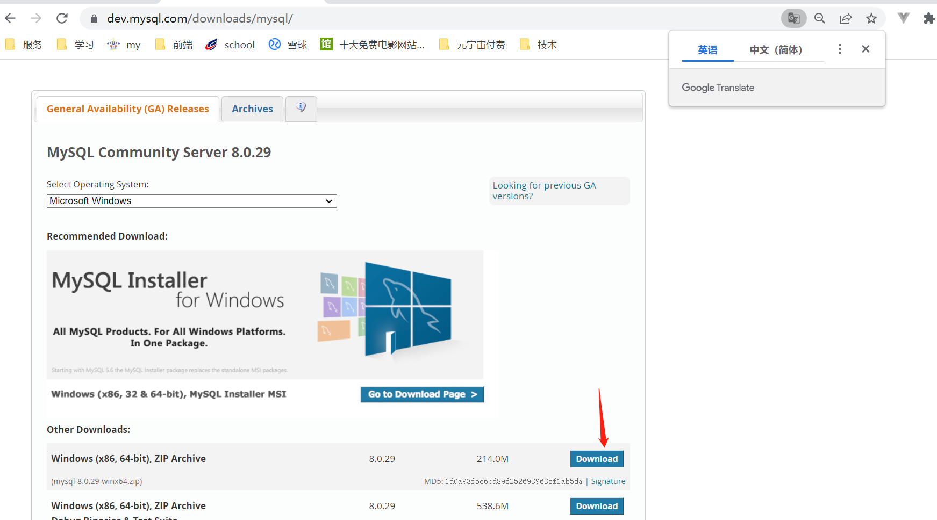Image resolution: width=937 pixels, height=520 pixels.
Task: Open the 服务 bookmark folder
Action: (24, 45)
